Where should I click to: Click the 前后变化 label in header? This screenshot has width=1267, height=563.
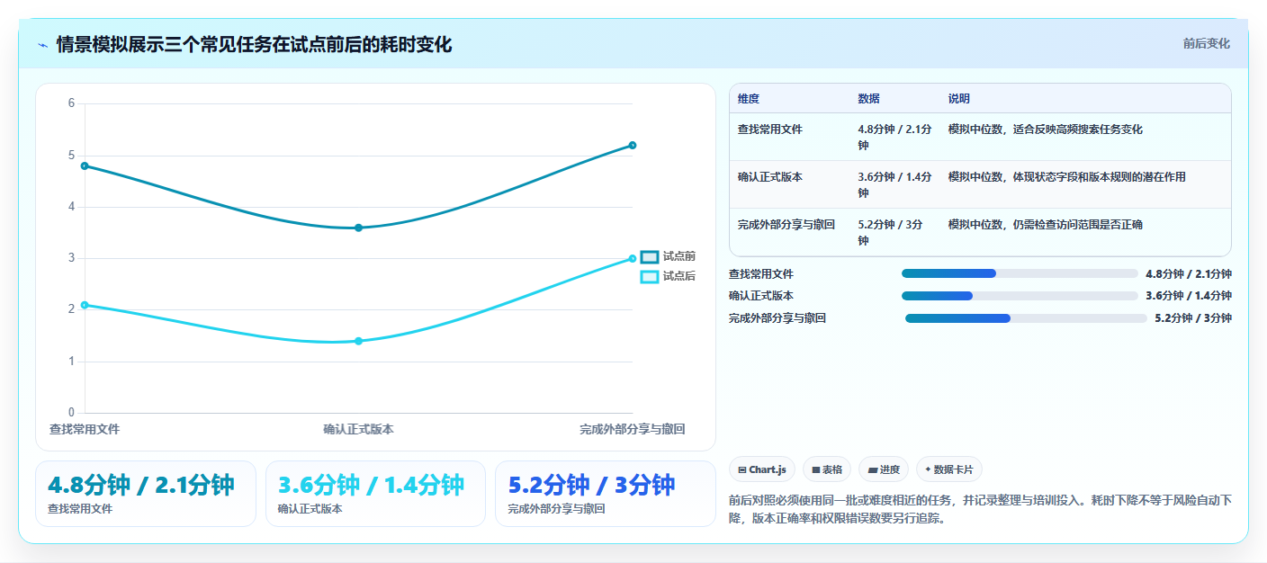pyautogui.click(x=1206, y=44)
